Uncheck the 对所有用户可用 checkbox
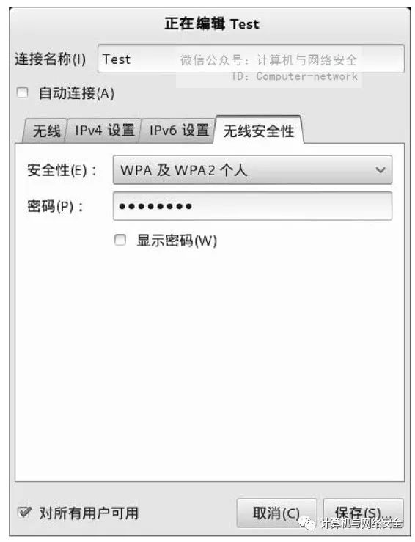Viewport: 415px width, 542px height. tap(24, 512)
